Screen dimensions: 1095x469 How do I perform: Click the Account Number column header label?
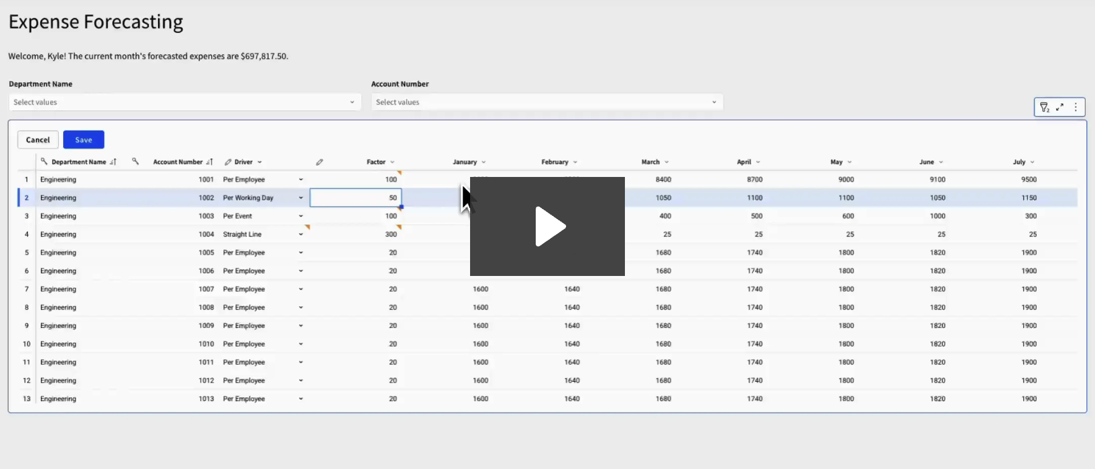[178, 162]
